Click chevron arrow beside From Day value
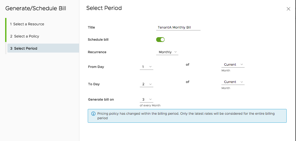Viewport: 296px width, 141px height. point(151,67)
